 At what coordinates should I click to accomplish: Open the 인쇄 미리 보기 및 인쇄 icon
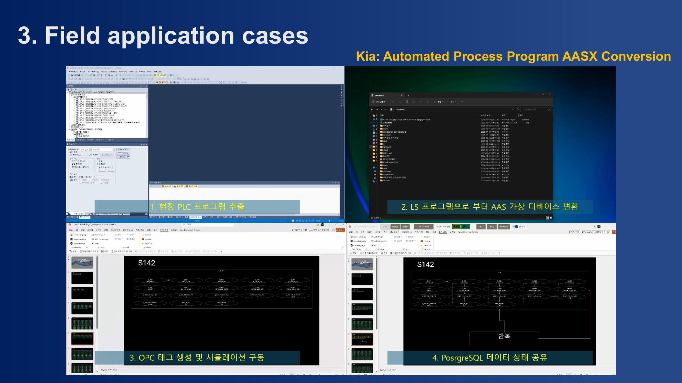[x=112, y=251]
